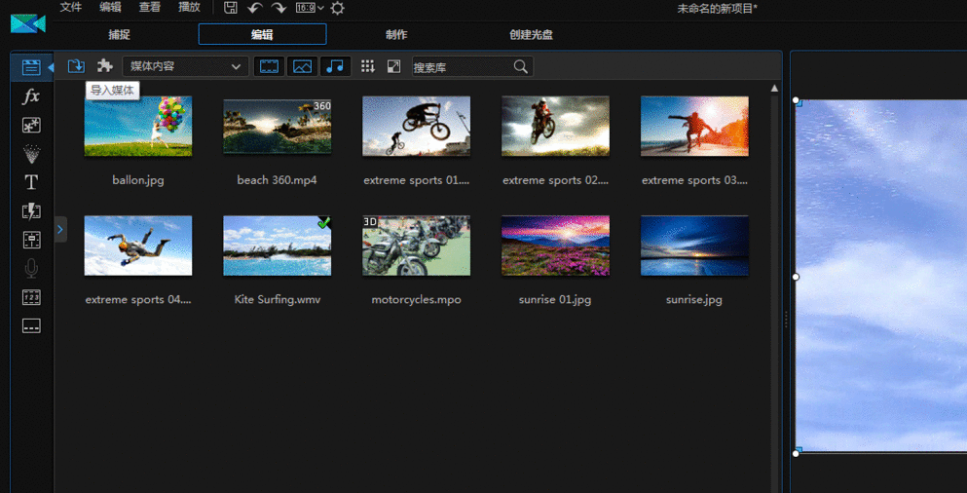Viewport: 967px width, 493px height.
Task: Switch to the 制作 tab
Action: pyautogui.click(x=396, y=35)
